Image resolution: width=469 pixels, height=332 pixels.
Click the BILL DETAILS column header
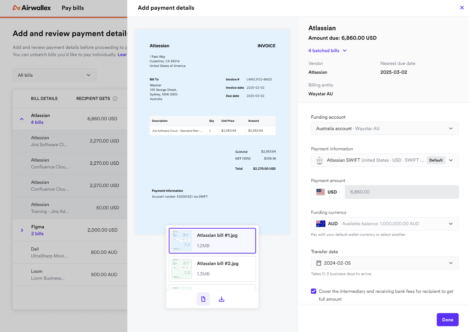[x=44, y=99]
